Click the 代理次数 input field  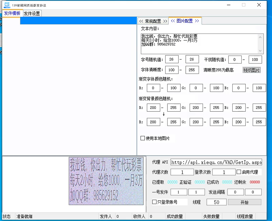[x=182, y=172]
